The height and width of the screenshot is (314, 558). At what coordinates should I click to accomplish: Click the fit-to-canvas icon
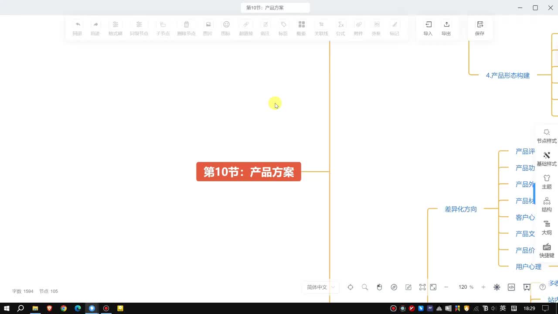pyautogui.click(x=422, y=287)
